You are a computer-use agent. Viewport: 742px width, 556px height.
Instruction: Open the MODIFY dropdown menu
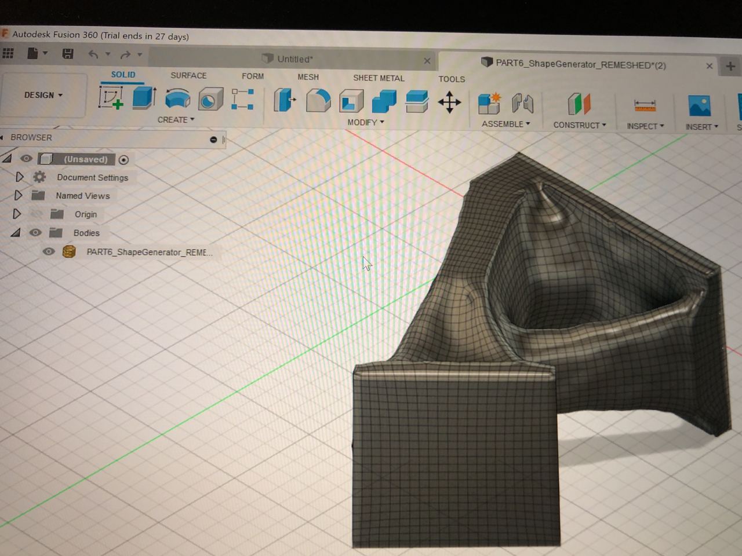click(366, 122)
